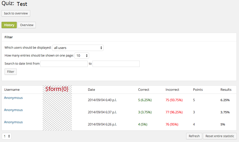Click the Incorrect column header

tap(172, 90)
